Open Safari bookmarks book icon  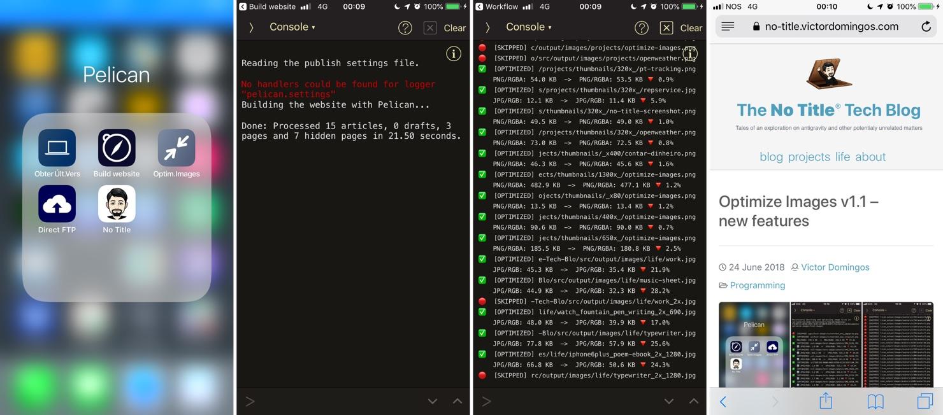pos(875,401)
